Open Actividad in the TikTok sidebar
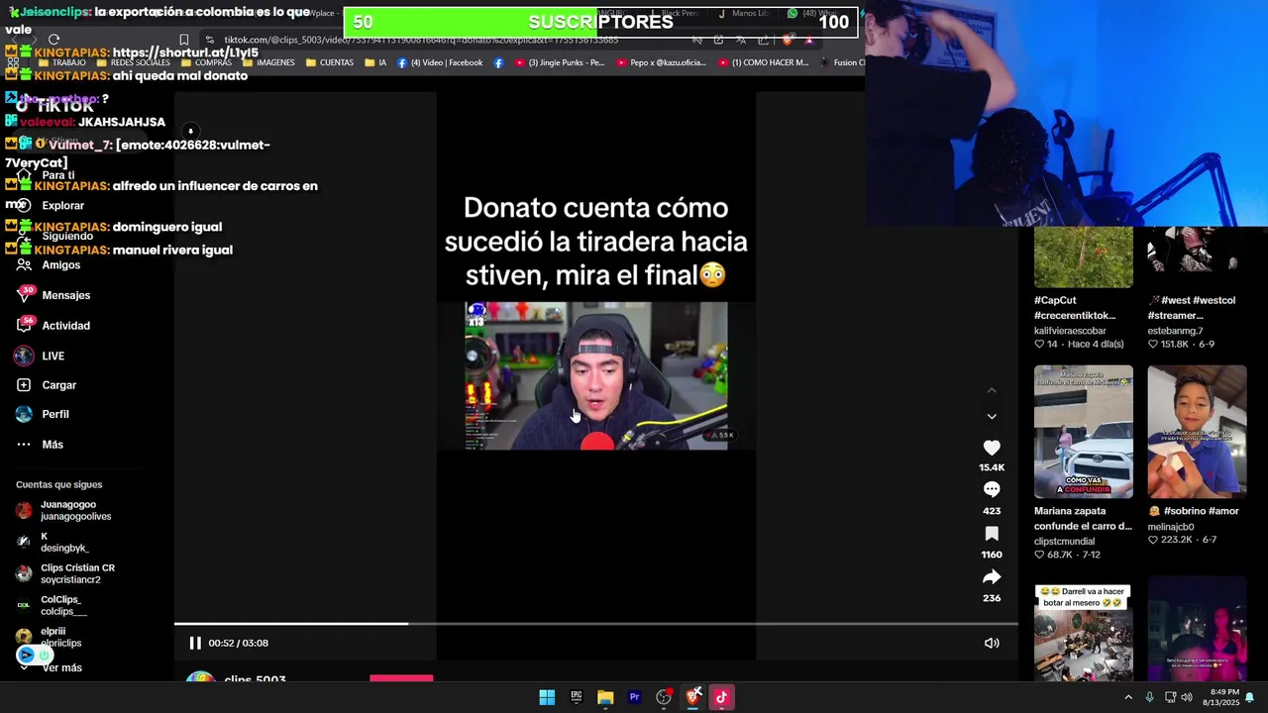 (x=66, y=326)
